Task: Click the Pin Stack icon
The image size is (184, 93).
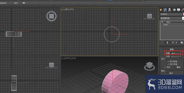Action: point(162,43)
